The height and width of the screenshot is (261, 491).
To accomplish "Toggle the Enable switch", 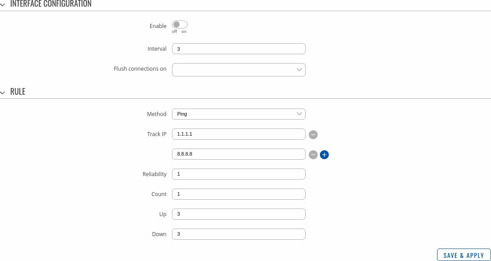I will point(180,24).
